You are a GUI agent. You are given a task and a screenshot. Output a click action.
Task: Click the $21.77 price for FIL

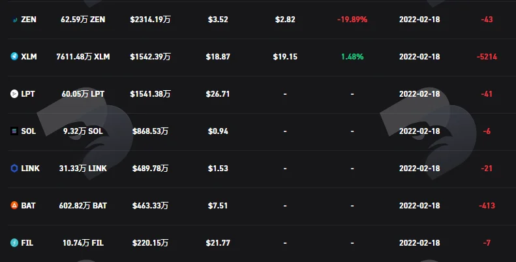218,243
